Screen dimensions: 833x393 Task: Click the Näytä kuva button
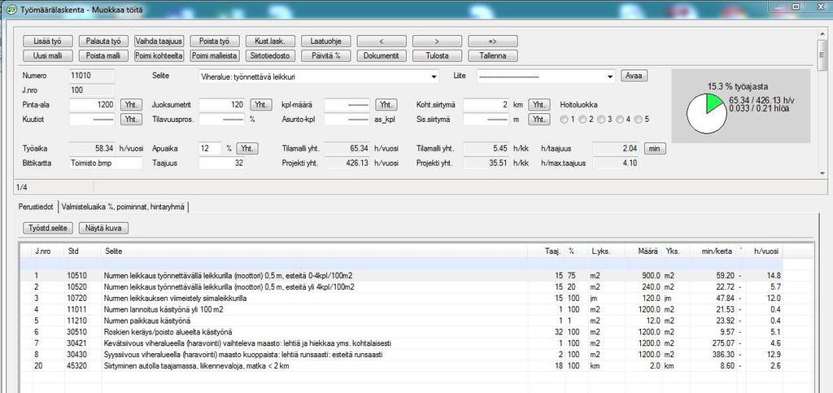(103, 228)
